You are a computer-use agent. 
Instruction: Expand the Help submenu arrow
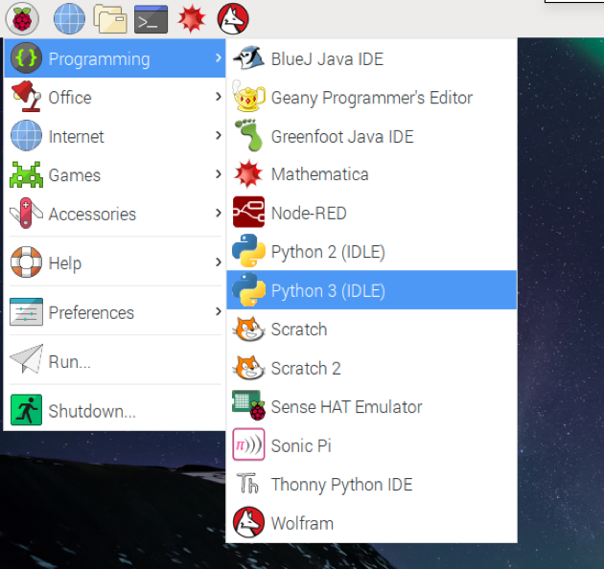click(x=218, y=262)
